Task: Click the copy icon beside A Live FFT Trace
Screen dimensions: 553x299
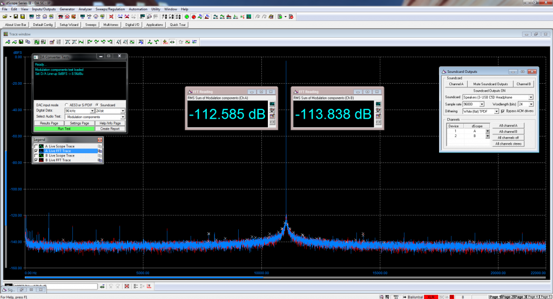Action: pos(100,151)
